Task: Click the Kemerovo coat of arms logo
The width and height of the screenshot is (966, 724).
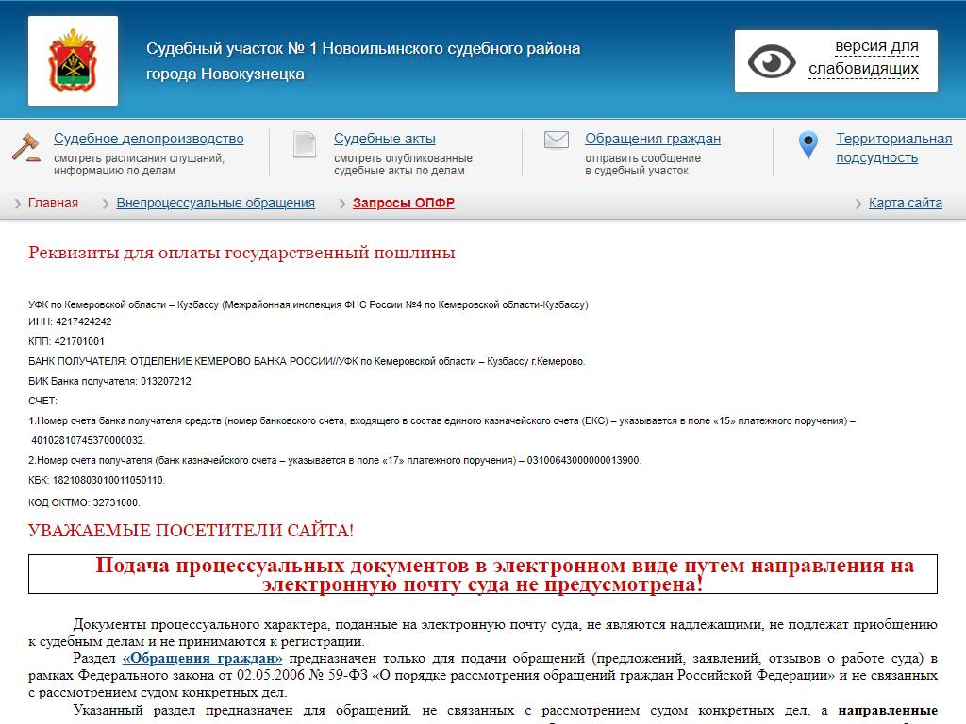Action: (73, 61)
